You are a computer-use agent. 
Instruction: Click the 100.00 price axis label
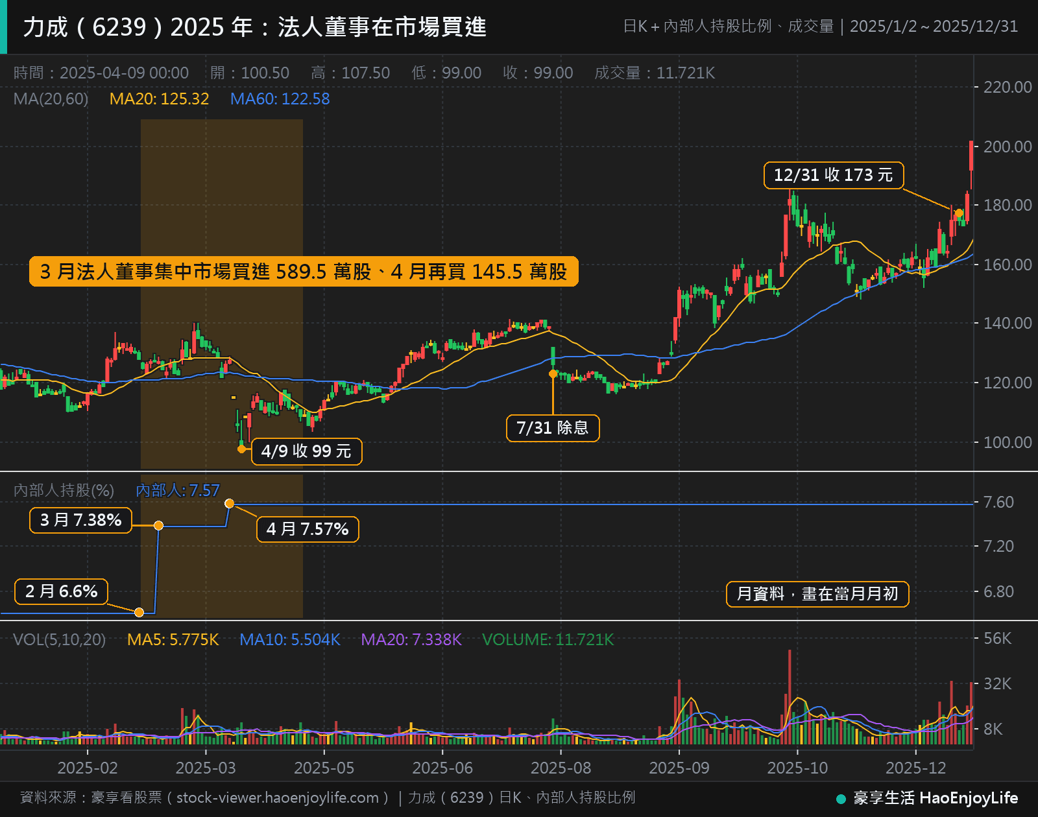[1008, 442]
